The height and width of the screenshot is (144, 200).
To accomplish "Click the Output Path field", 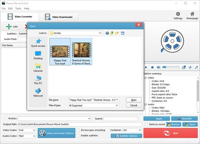I will (80, 124).
